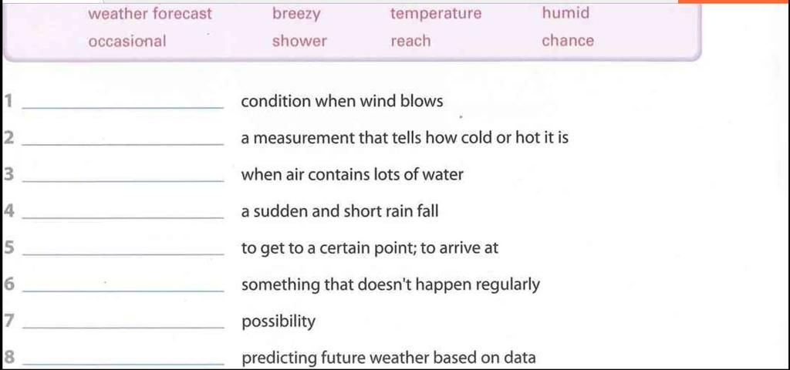The width and height of the screenshot is (790, 370).
Task: Click the blank line for question 6
Action: (x=123, y=291)
